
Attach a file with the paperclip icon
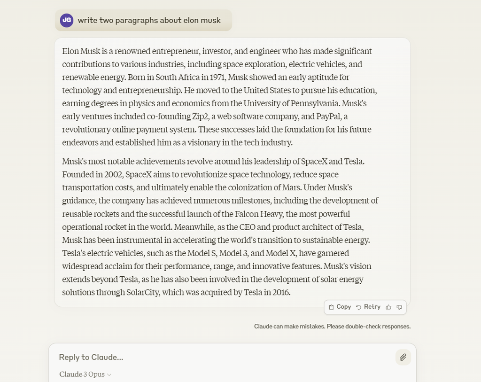point(403,357)
